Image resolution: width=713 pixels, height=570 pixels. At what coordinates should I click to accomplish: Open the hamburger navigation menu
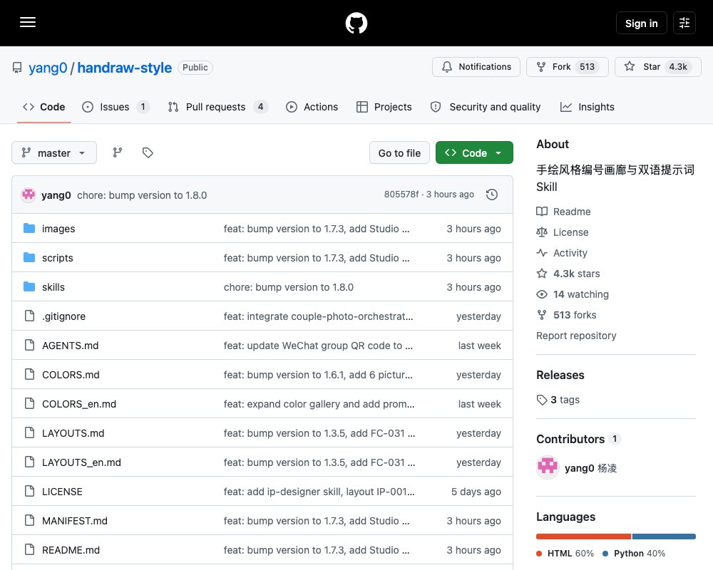pos(28,22)
